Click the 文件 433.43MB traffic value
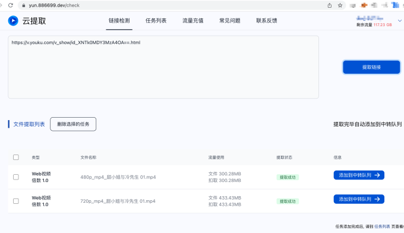Screen dimensions: 404x233 (x=225, y=198)
